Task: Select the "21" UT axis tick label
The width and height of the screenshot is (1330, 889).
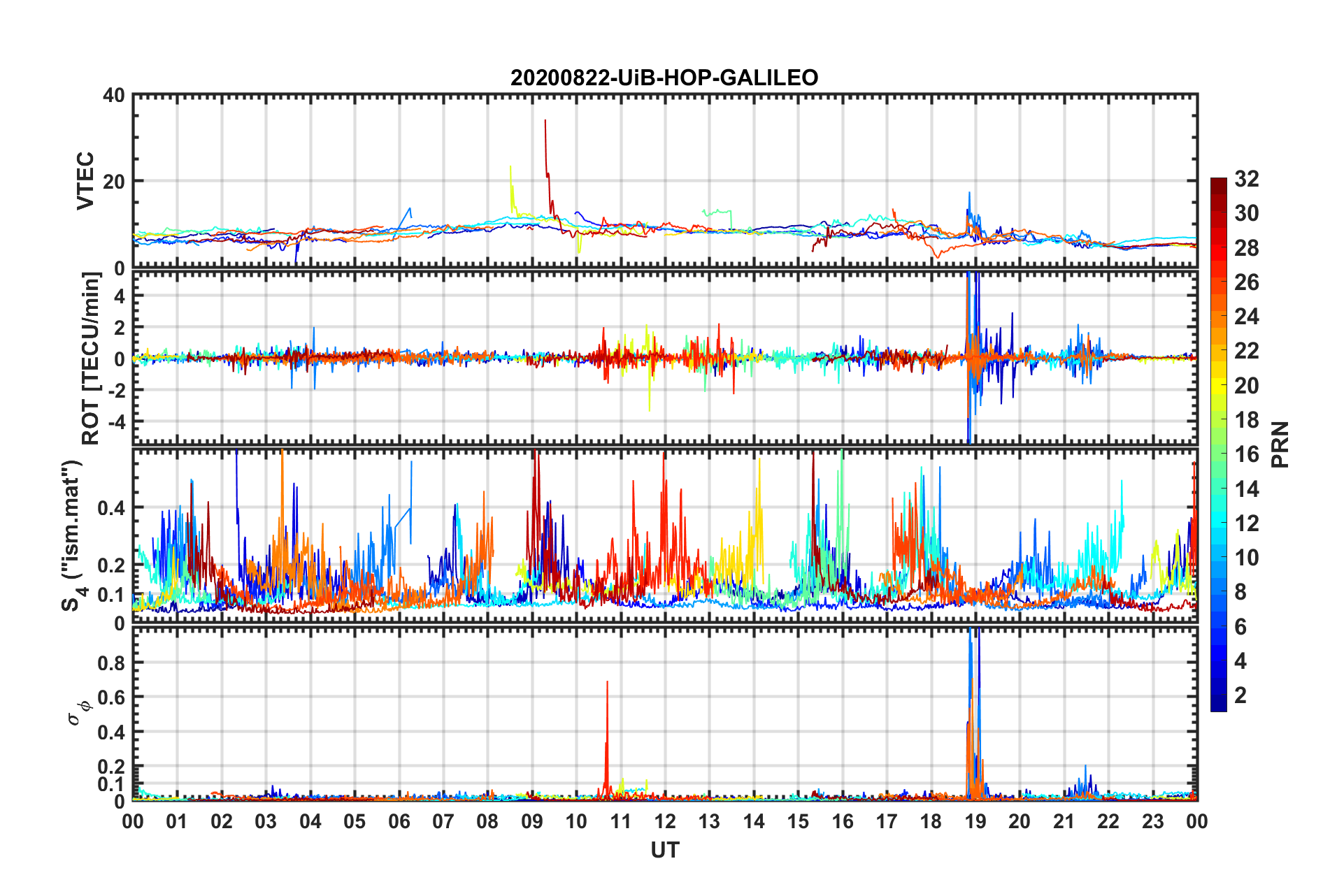Action: [1064, 822]
